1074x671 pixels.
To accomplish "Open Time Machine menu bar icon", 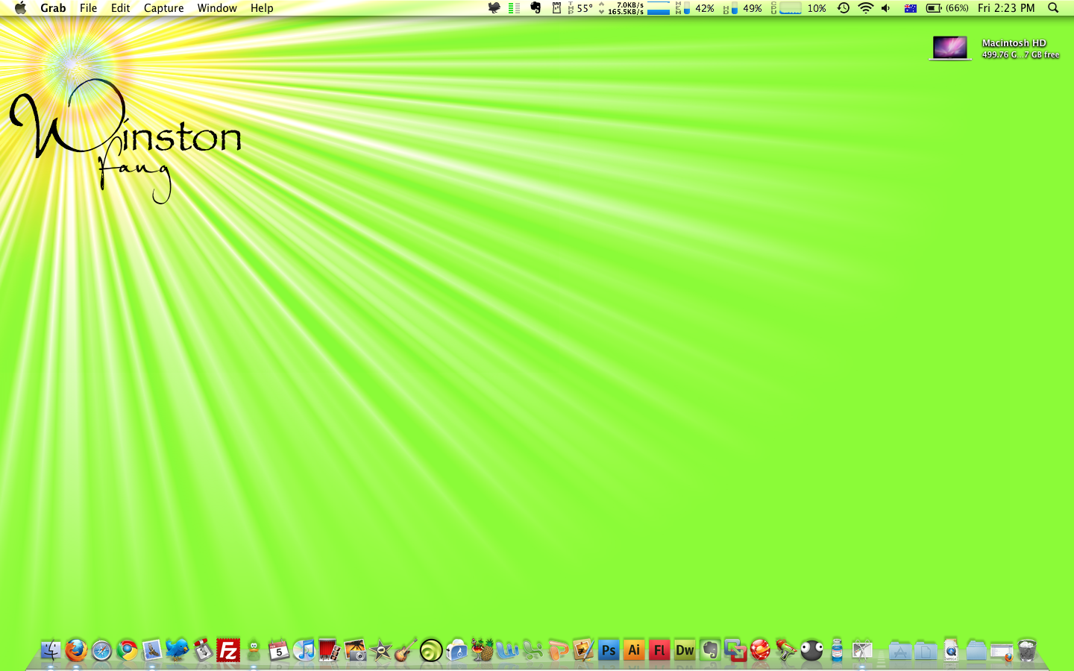I will point(844,8).
